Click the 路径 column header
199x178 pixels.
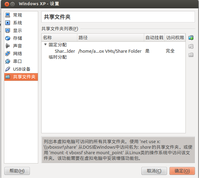point(110,38)
